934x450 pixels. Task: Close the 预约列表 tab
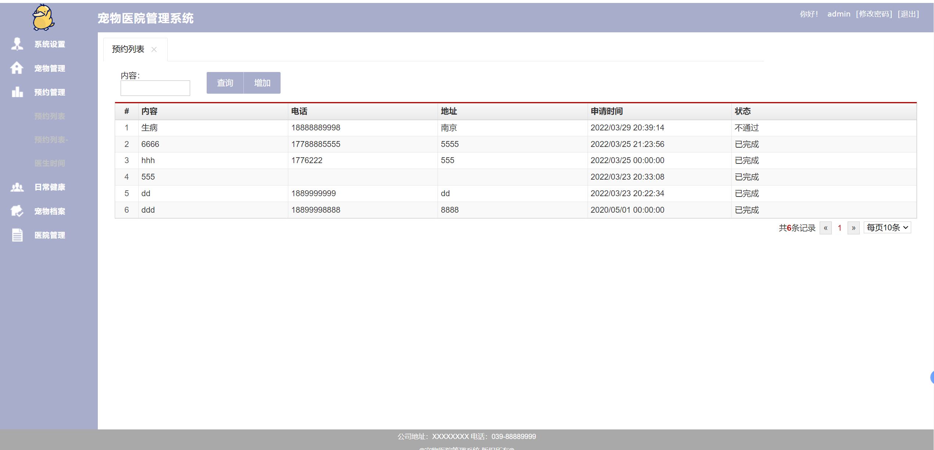154,50
